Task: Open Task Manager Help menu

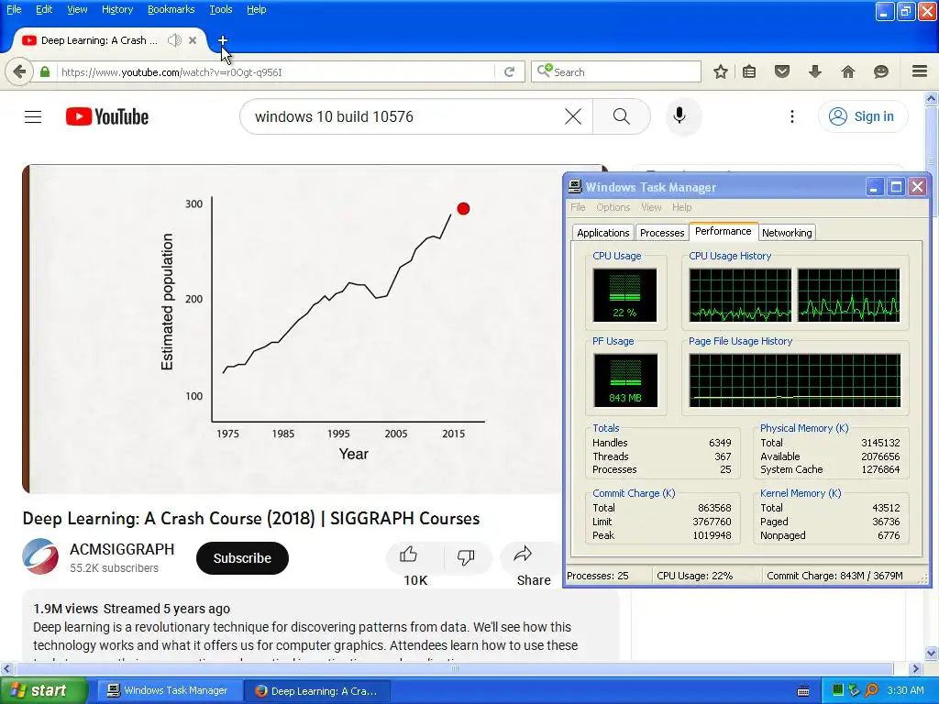Action: click(x=681, y=207)
